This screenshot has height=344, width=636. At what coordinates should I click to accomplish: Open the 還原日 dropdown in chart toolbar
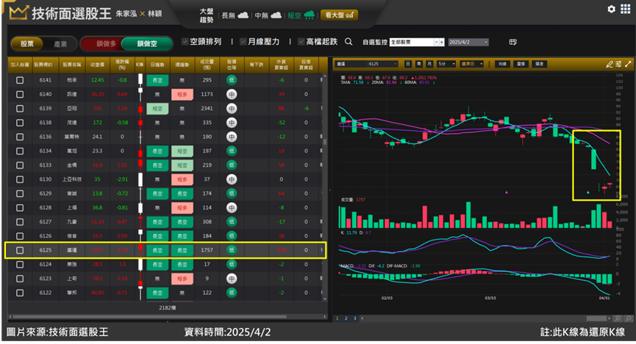tap(472, 64)
